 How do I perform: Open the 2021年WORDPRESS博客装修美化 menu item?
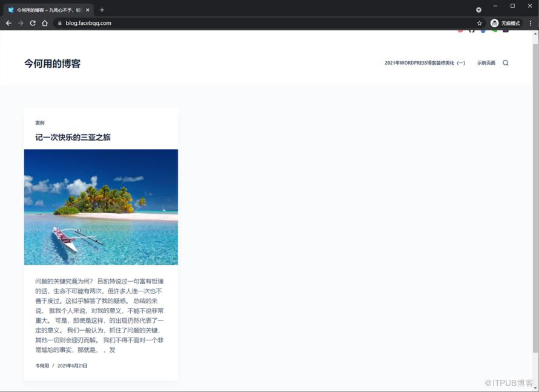[425, 63]
